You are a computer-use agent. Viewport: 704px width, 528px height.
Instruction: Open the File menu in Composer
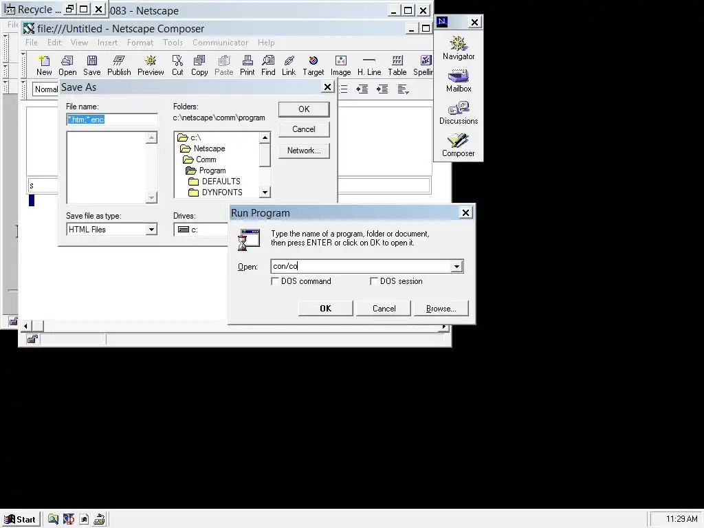(32, 43)
